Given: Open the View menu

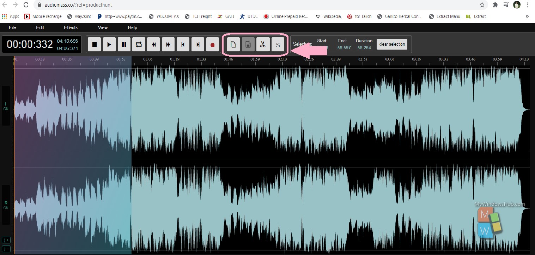Looking at the screenshot, I should pos(103,27).
